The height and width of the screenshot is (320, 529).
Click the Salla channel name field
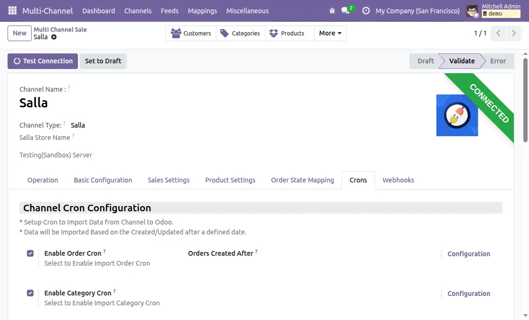coord(34,103)
